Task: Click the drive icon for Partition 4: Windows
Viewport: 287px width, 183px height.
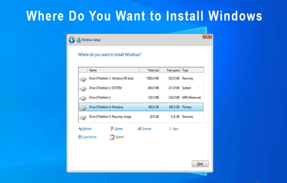Action: 83,107
